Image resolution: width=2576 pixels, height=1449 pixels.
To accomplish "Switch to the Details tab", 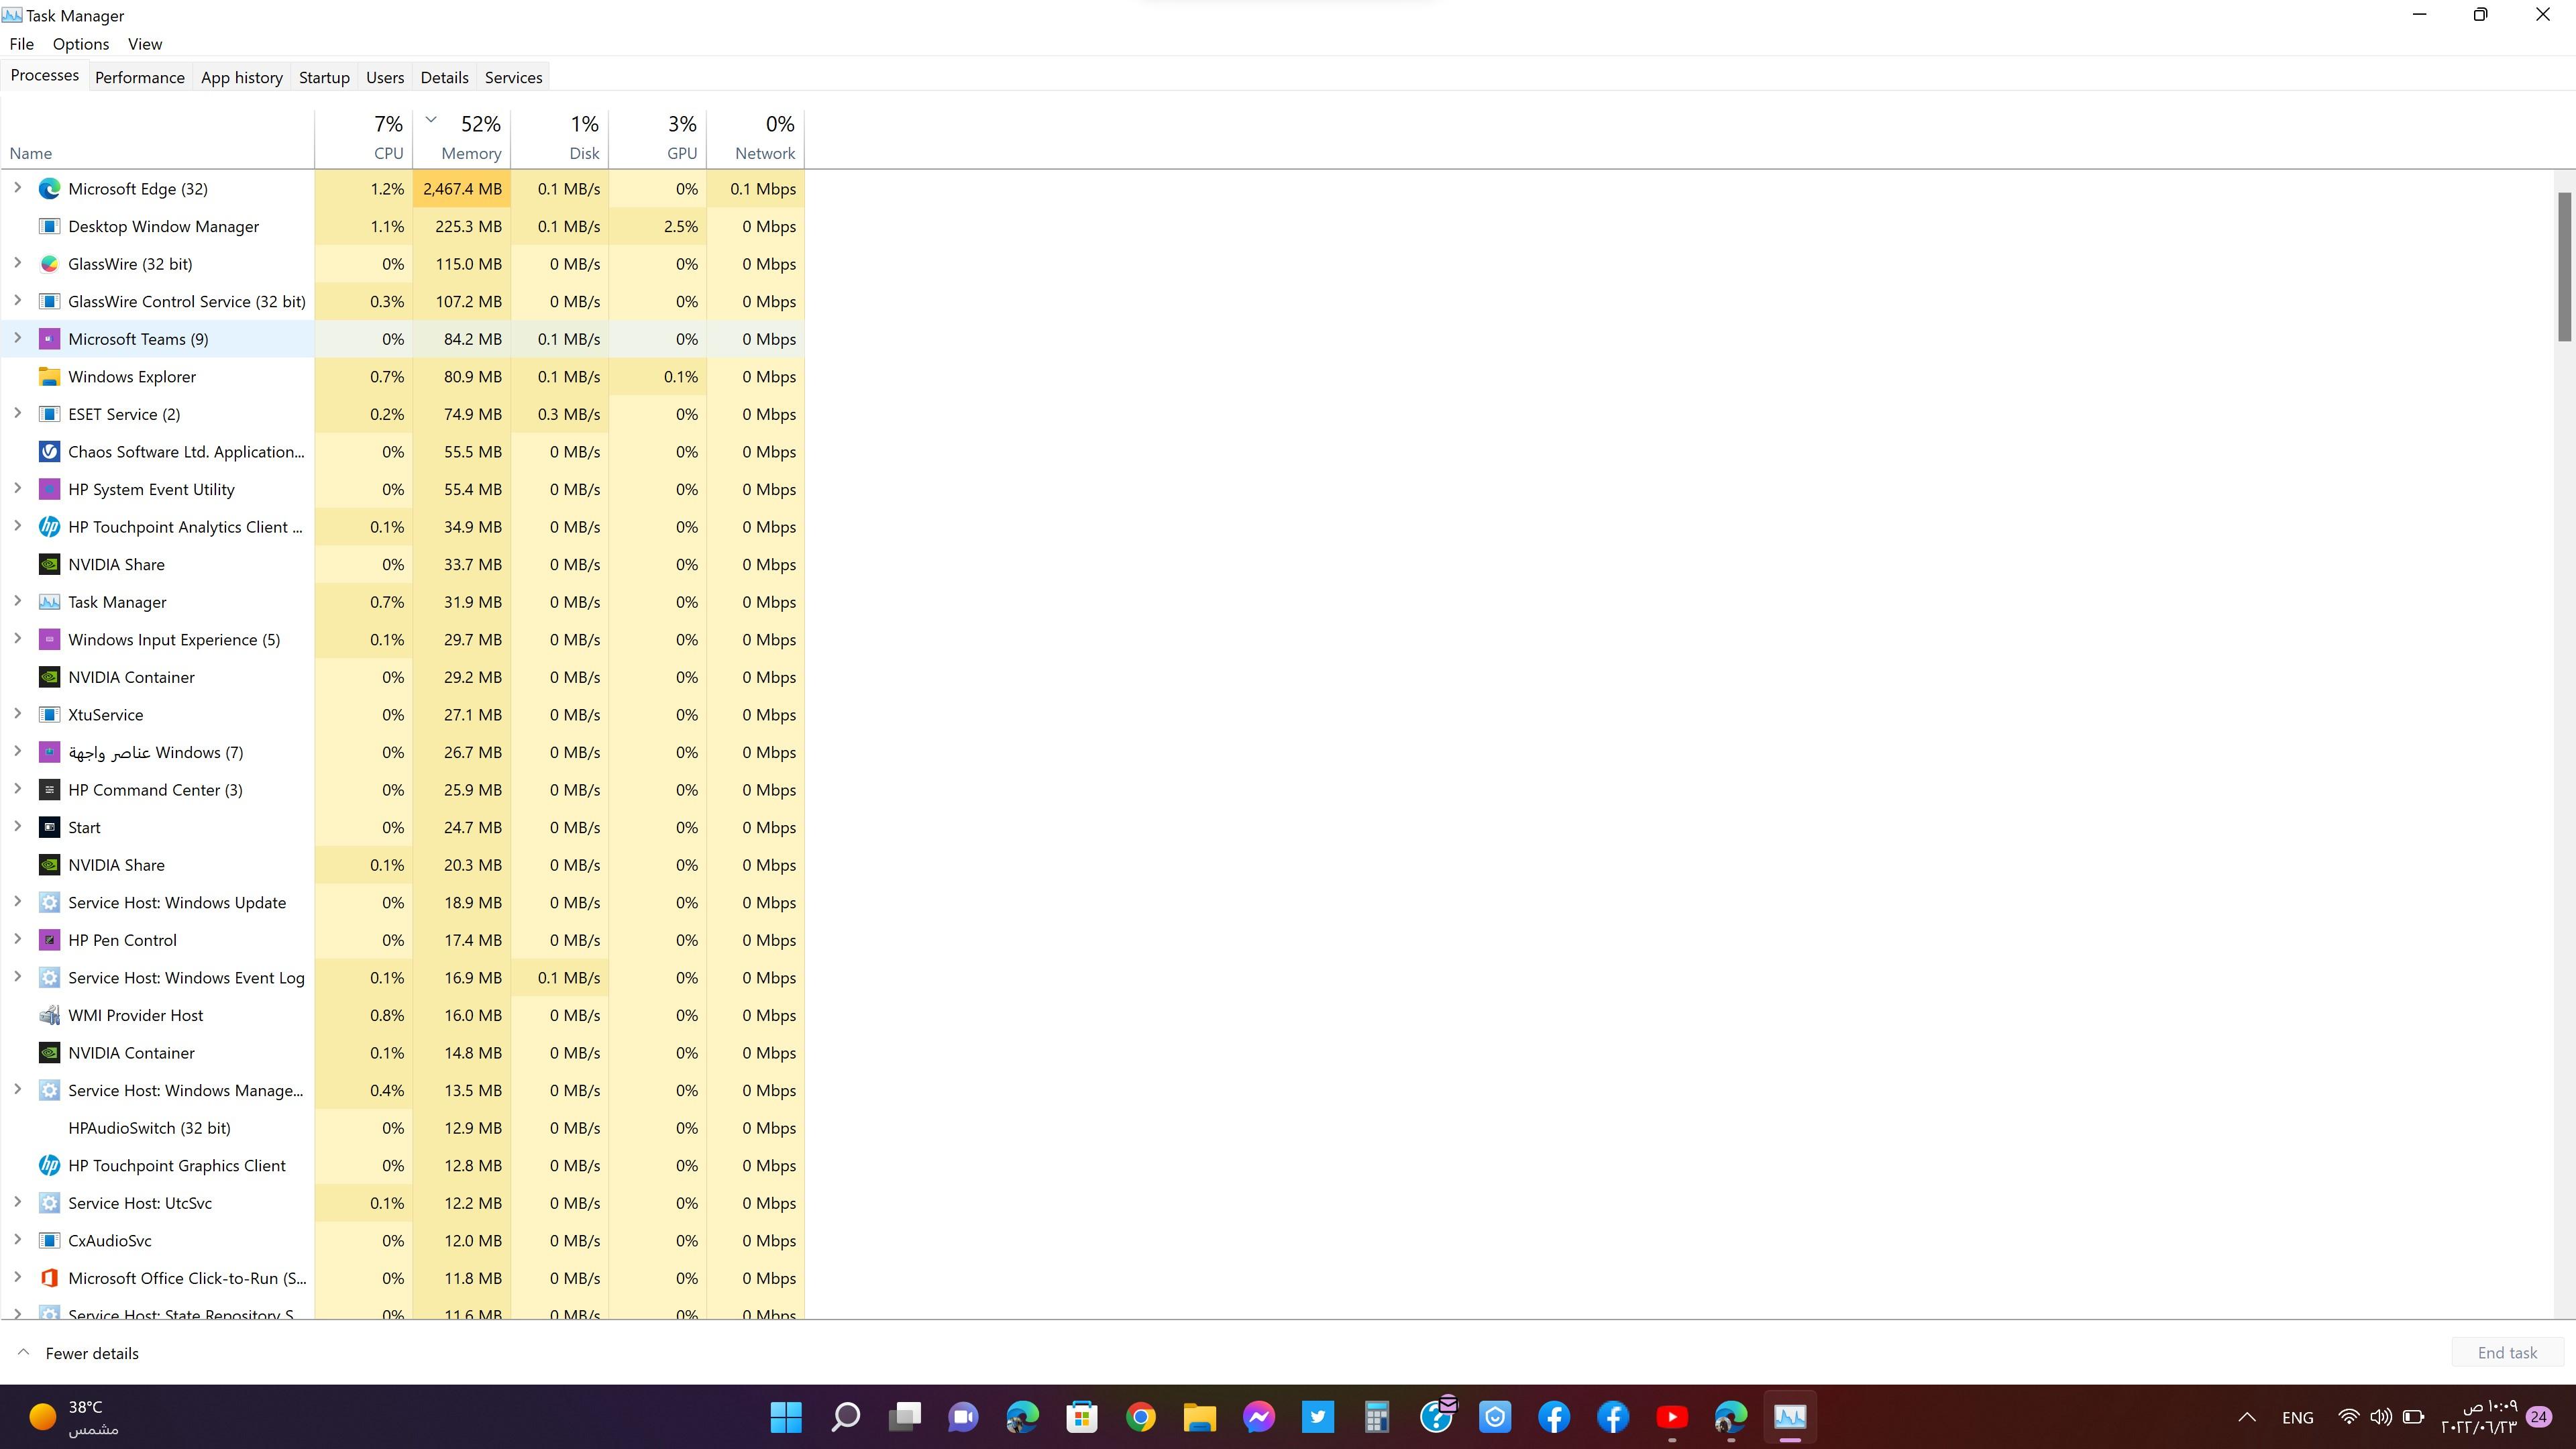I will point(444,77).
